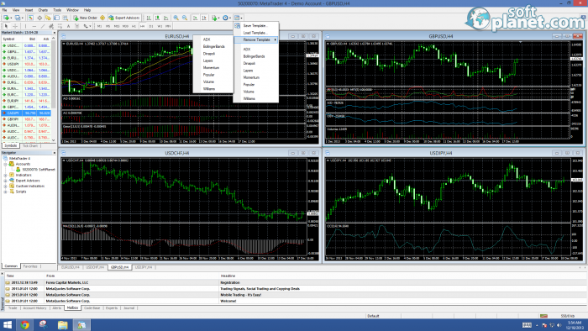Toggle the W1 timeframe button
The width and height of the screenshot is (588, 331).
[x=160, y=26]
